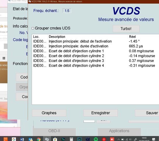This screenshot has height=141, width=159.
Task: Open Google Chrome from taskbar
Action: coord(39,139)
